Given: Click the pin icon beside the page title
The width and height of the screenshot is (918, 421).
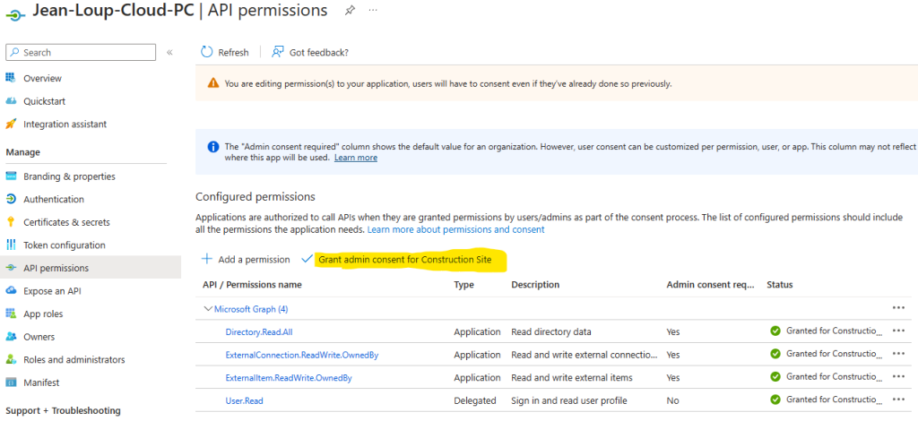Looking at the screenshot, I should pos(350,11).
